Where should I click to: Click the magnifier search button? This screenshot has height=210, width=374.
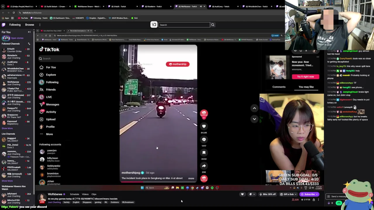(x=213, y=25)
